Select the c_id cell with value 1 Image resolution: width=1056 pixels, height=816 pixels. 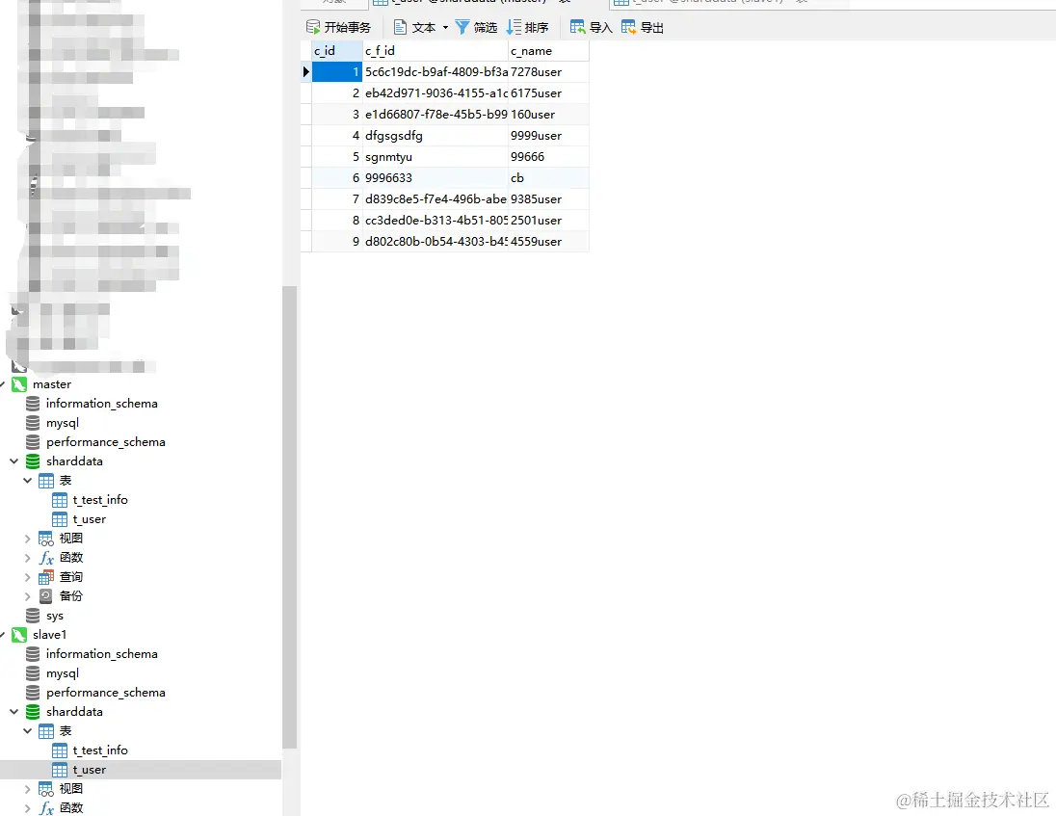pyautogui.click(x=337, y=72)
